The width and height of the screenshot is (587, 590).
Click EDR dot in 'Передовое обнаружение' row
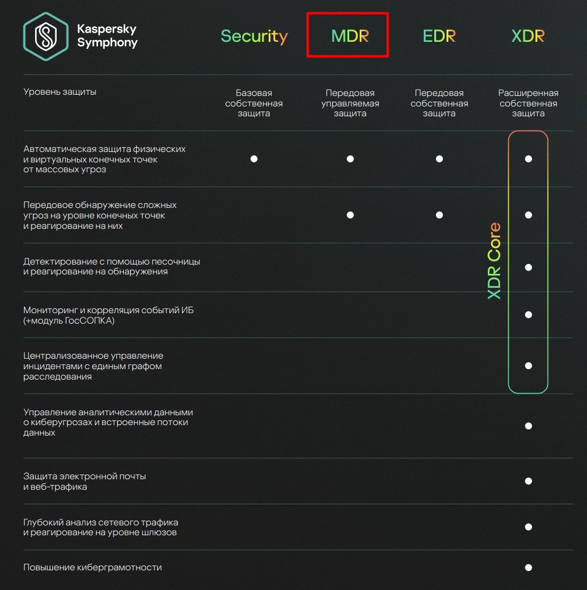point(439,215)
